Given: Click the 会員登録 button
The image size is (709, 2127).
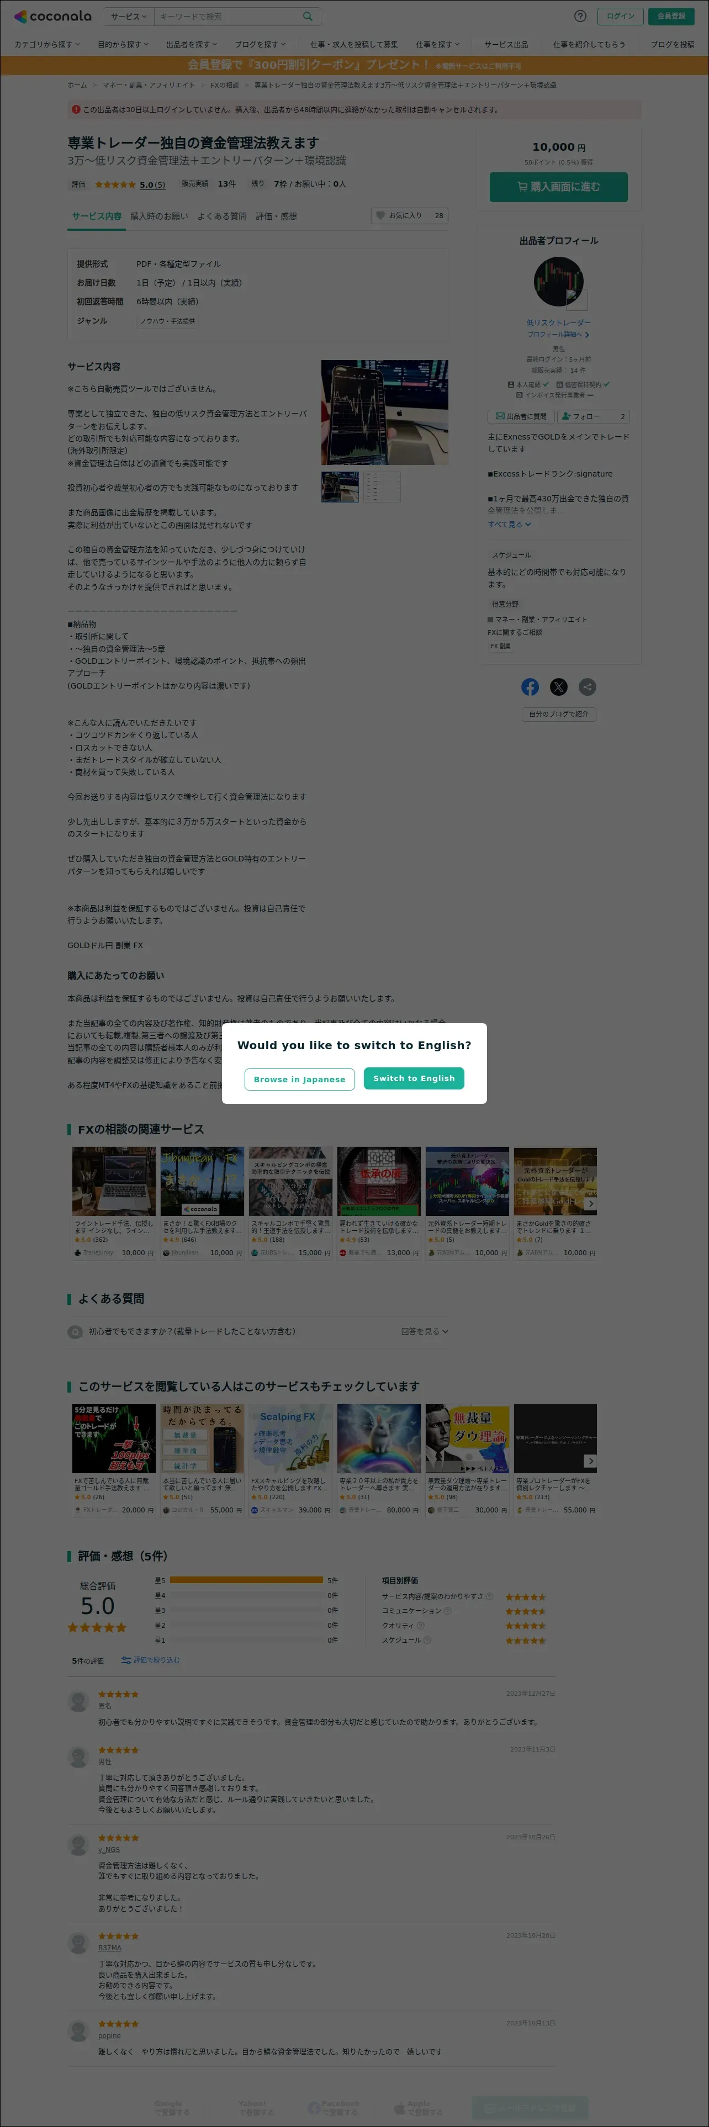Looking at the screenshot, I should click(671, 15).
